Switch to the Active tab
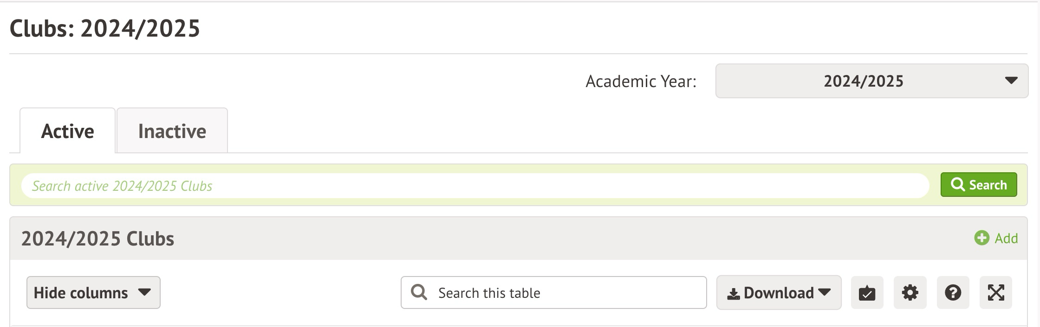 coord(67,131)
